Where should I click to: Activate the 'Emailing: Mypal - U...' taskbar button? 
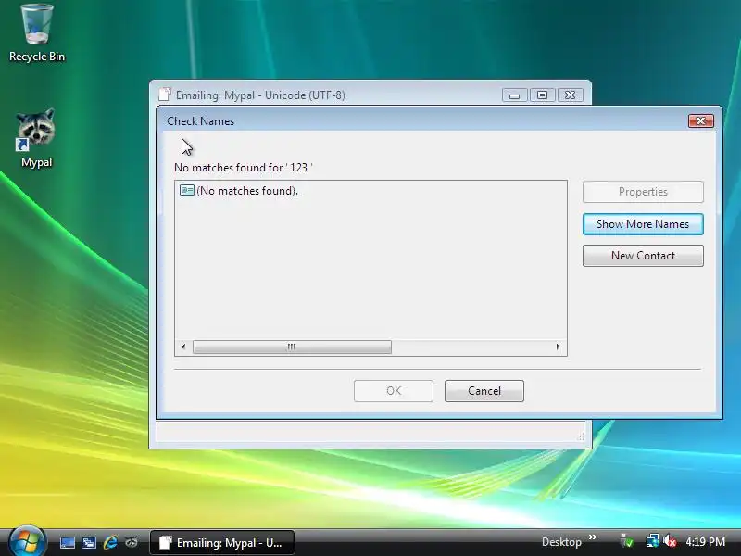[x=222, y=542]
